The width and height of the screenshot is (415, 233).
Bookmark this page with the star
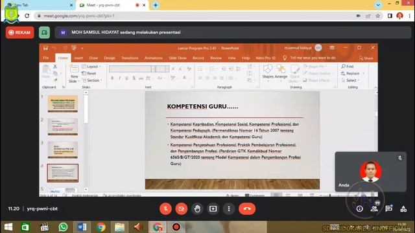(377, 16)
